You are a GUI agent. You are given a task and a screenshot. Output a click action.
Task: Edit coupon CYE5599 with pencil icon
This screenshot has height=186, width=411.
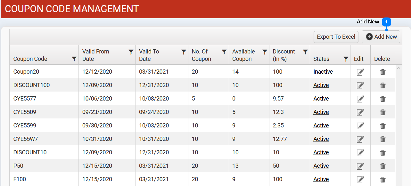[x=360, y=126]
